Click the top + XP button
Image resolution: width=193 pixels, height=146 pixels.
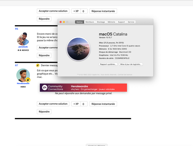(x=76, y=11)
